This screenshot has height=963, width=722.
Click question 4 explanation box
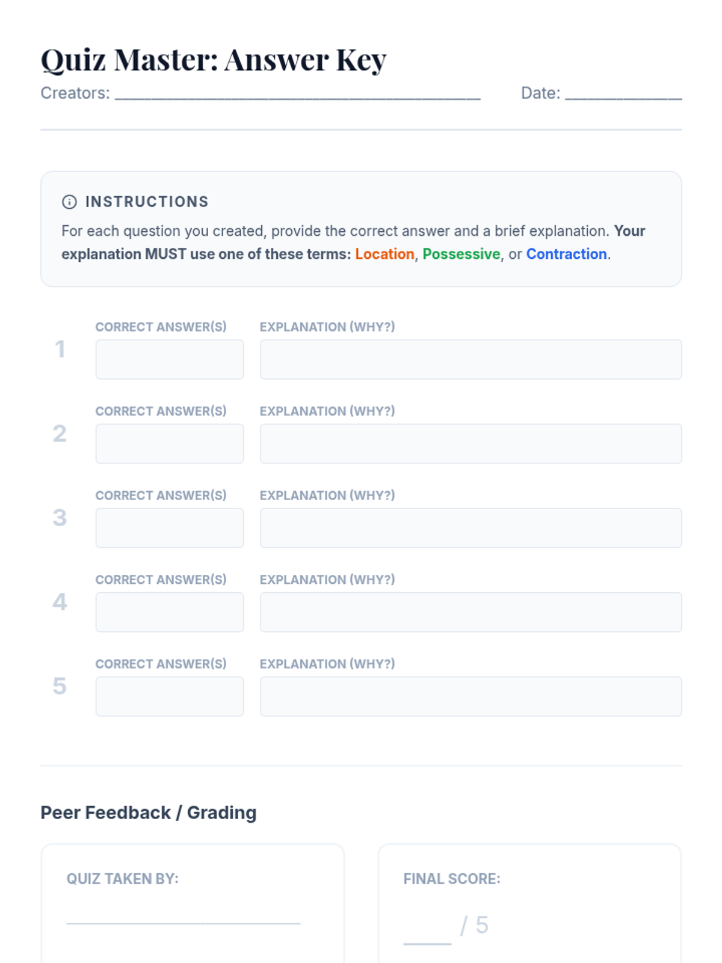click(471, 612)
